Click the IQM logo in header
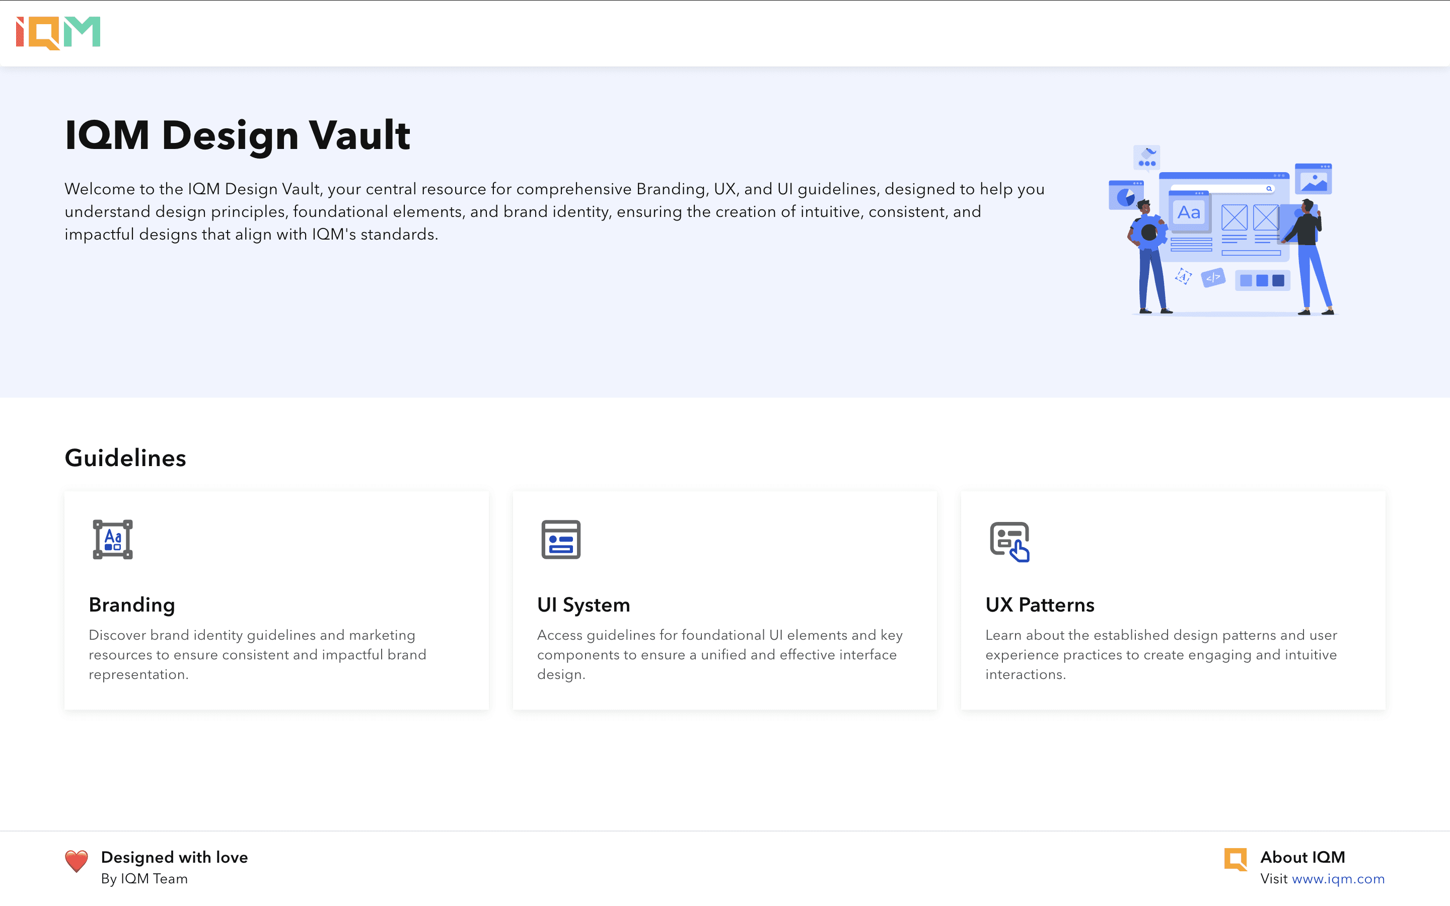 57,33
